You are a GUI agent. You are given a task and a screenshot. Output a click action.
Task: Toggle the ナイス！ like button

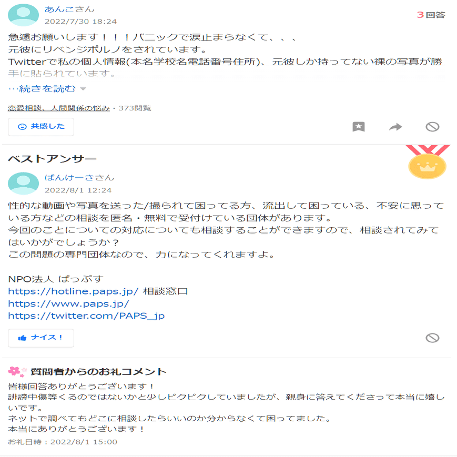pyautogui.click(x=41, y=338)
